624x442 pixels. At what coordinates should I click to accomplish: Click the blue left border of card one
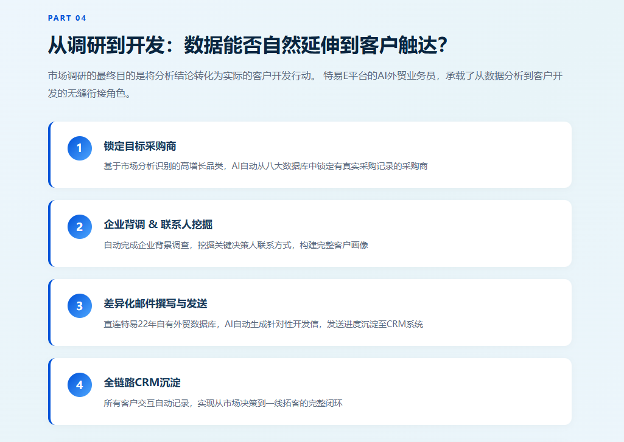coord(49,154)
